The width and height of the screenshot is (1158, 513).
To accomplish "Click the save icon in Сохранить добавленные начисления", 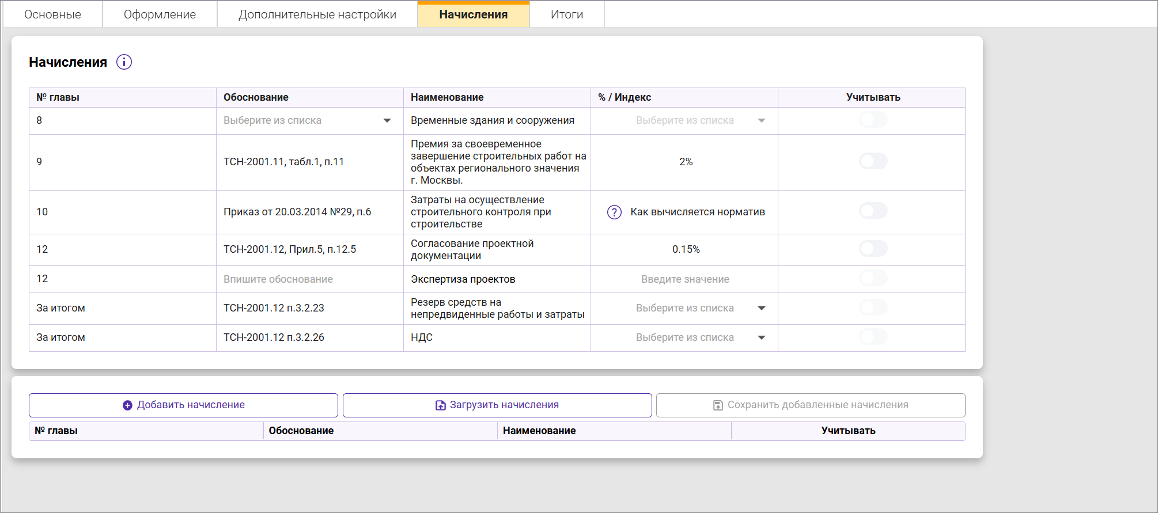I will 718,405.
